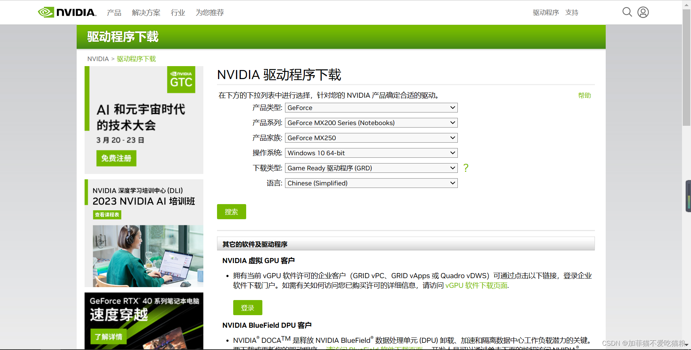Expand the 语言 Chinese (Simplified) dropdown
691x350 pixels.
pyautogui.click(x=371, y=183)
